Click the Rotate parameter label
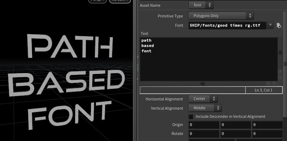Image resolution: width=287 pixels, height=141 pixels. [x=177, y=134]
